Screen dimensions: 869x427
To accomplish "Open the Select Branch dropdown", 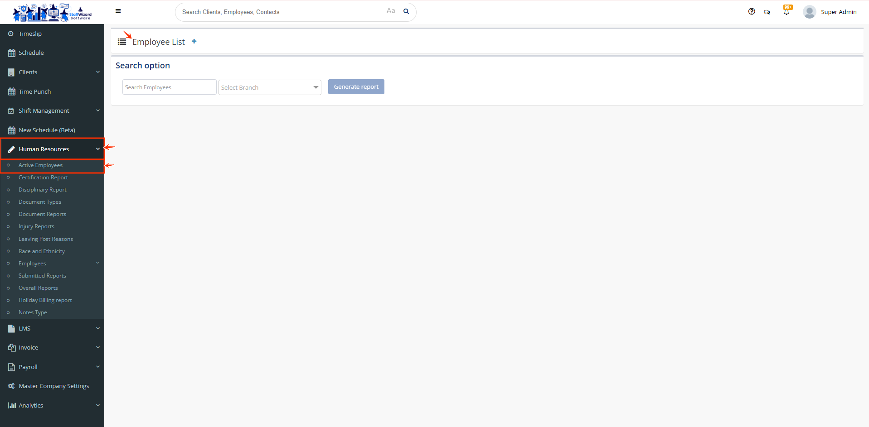I will [270, 87].
